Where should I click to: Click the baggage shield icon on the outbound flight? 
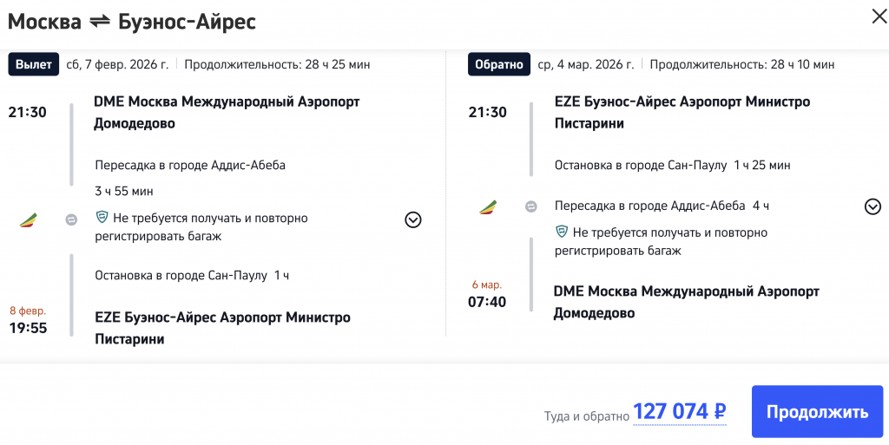pyautogui.click(x=102, y=219)
